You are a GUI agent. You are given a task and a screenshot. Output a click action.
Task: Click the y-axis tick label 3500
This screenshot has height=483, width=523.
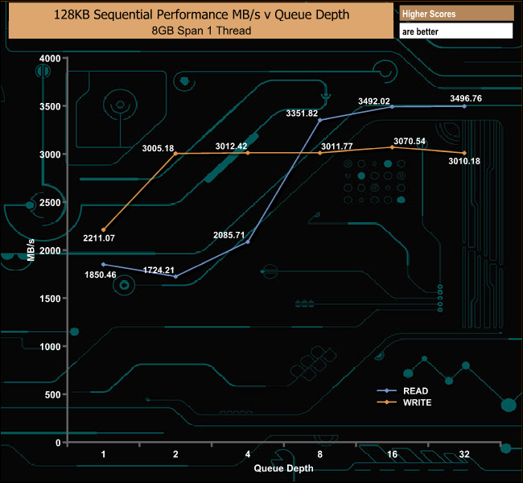coord(50,106)
